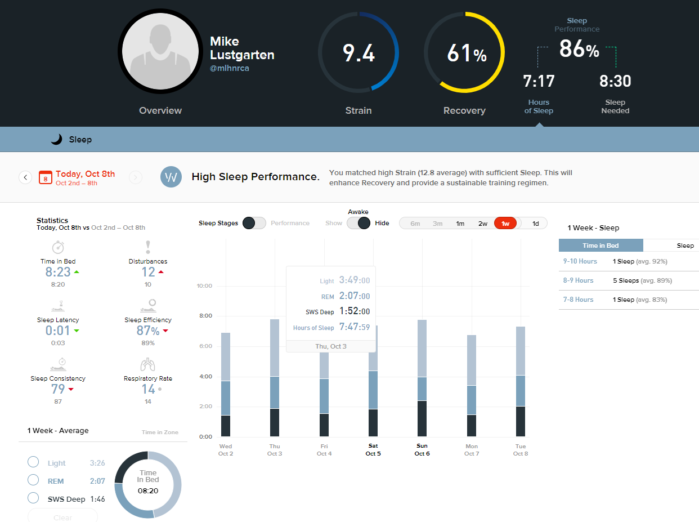
Task: Open the 8-9 Hours sleeps row
Action: (628, 280)
